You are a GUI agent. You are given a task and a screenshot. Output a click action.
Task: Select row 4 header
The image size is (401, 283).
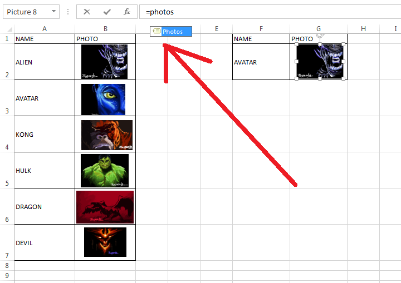(7, 135)
